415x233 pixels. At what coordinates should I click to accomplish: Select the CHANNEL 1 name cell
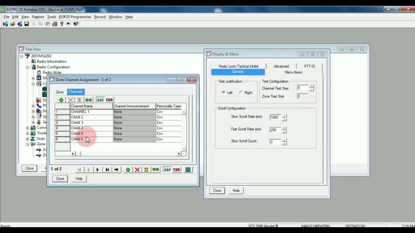[91, 112]
